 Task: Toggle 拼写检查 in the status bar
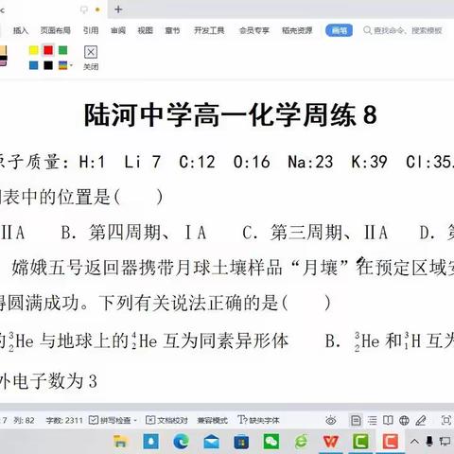tap(110, 420)
